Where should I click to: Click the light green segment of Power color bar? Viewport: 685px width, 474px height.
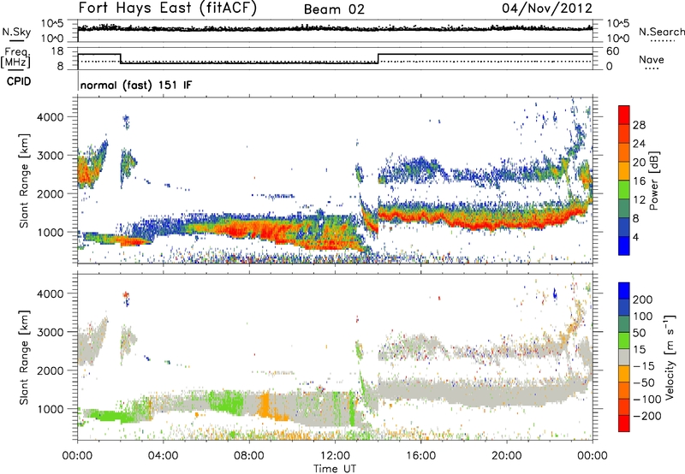tap(624, 190)
